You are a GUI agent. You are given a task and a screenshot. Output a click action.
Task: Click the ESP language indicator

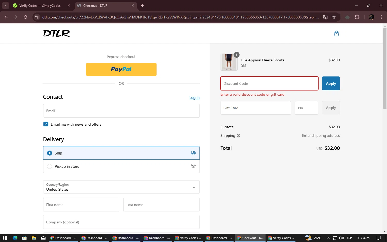pos(349,238)
